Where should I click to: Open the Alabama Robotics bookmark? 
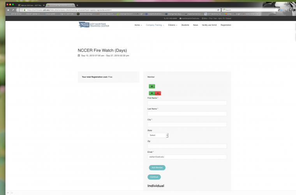click(193, 14)
